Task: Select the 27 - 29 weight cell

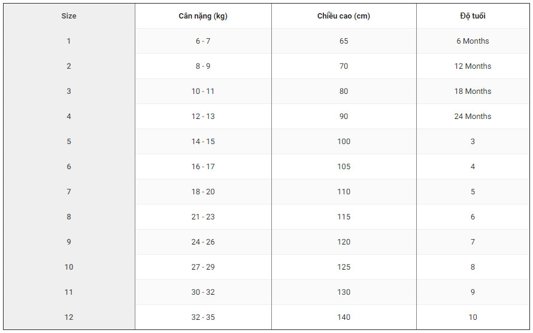Action: coord(203,267)
